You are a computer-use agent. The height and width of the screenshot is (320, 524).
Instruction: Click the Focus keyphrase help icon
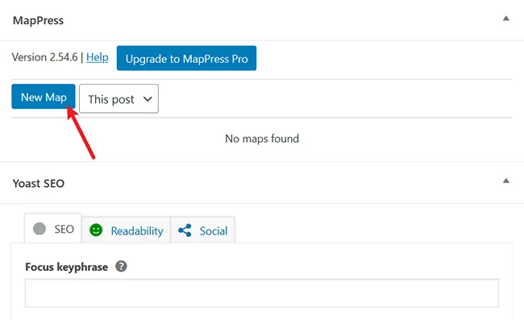point(121,266)
